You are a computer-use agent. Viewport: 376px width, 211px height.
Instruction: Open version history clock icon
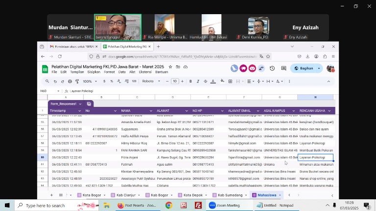[x=272, y=68]
